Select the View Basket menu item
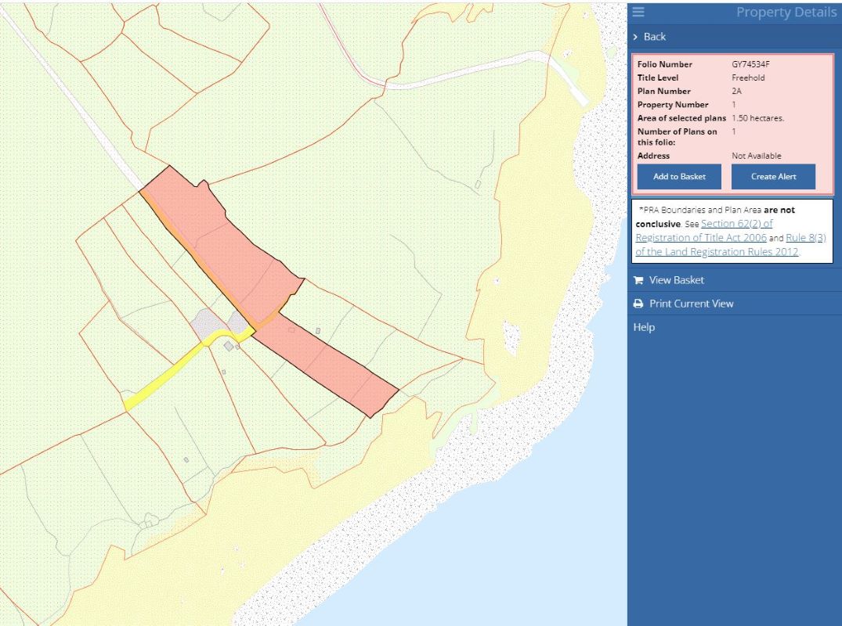This screenshot has width=842, height=626. click(676, 280)
